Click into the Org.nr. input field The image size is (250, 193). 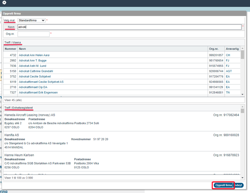tap(33, 34)
